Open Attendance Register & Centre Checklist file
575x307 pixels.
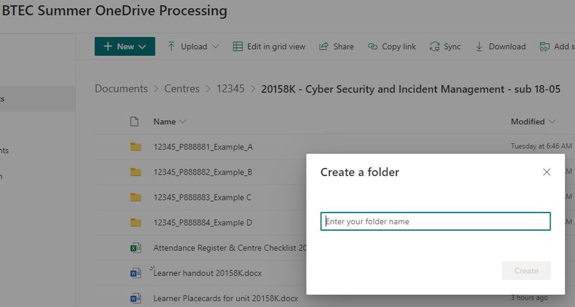pos(229,248)
